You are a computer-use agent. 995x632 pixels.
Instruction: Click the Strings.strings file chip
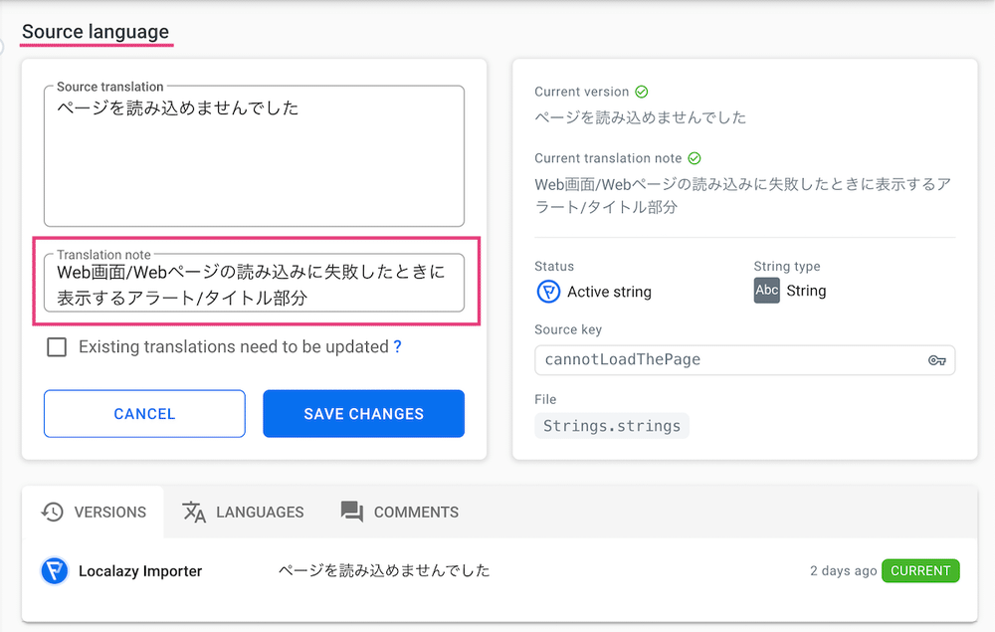pos(611,425)
